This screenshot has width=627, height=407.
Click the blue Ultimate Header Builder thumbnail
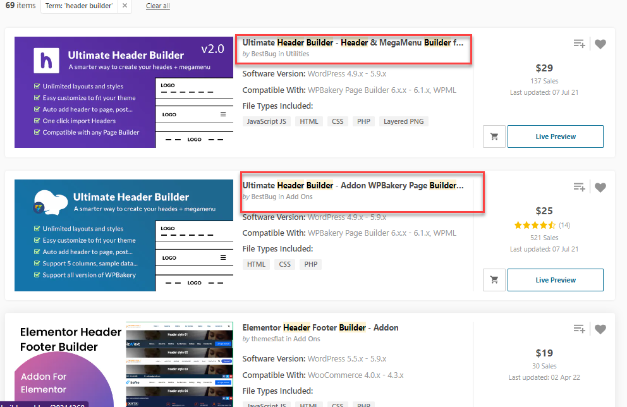119,235
